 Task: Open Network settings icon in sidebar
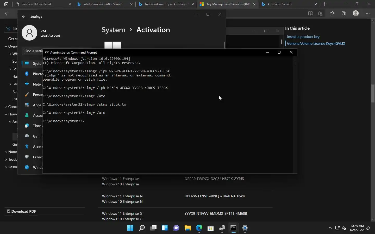[27, 84]
